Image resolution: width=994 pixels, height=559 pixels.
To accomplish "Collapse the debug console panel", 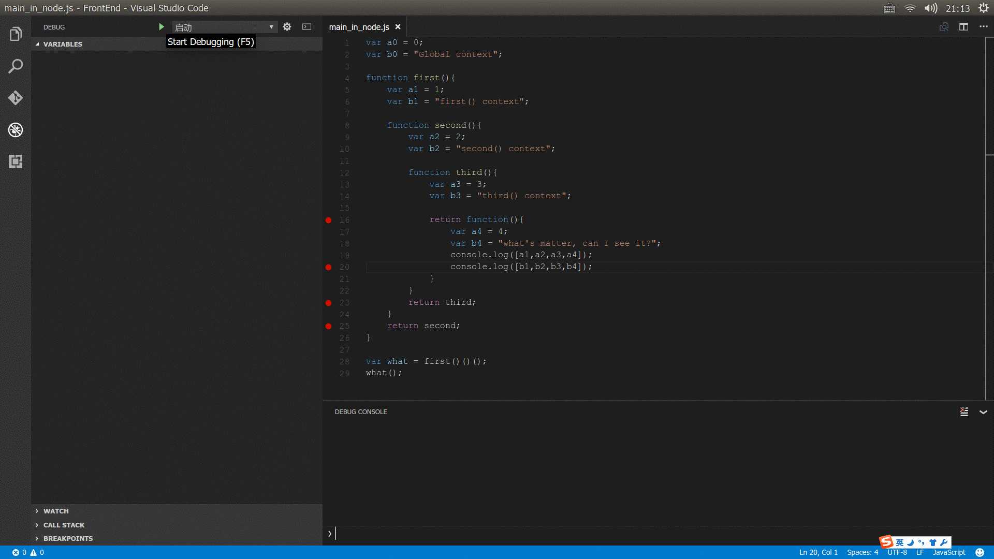I will point(983,412).
